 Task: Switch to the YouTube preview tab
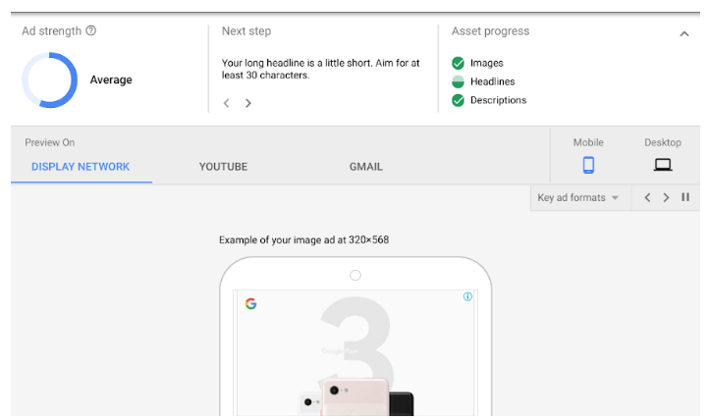(x=223, y=167)
